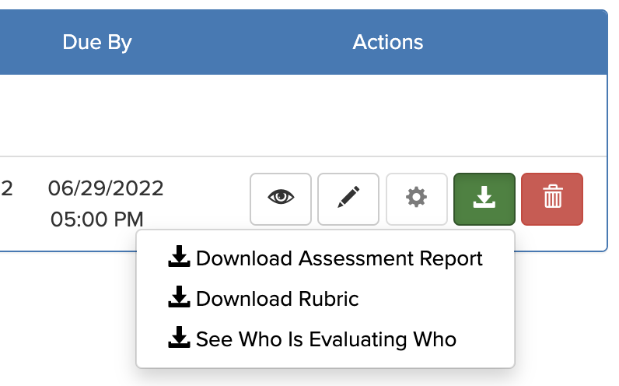This screenshot has height=386, width=619.
Task: Click empty space inside the dropdown below the last entry
Action: tap(325, 360)
